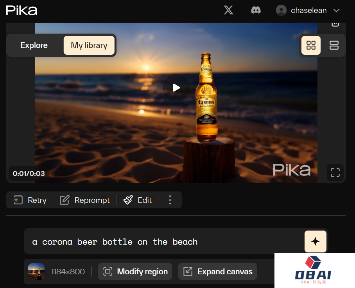
Task: Open the X (Twitter) link icon
Action: click(x=228, y=11)
